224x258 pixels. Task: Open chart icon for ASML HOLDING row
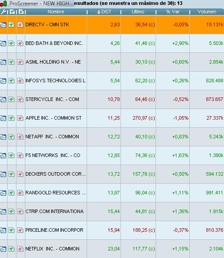coord(3,62)
